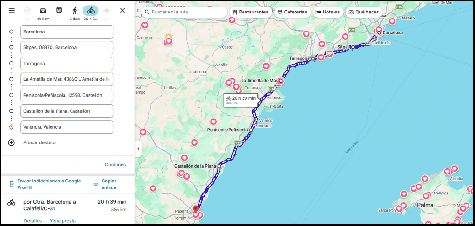
Task: Select the cycling travel mode
Action: [x=90, y=10]
